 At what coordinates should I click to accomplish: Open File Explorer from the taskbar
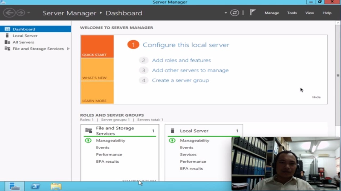(x=56, y=186)
